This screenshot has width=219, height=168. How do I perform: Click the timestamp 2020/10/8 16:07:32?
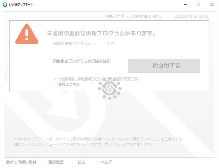[191, 16]
